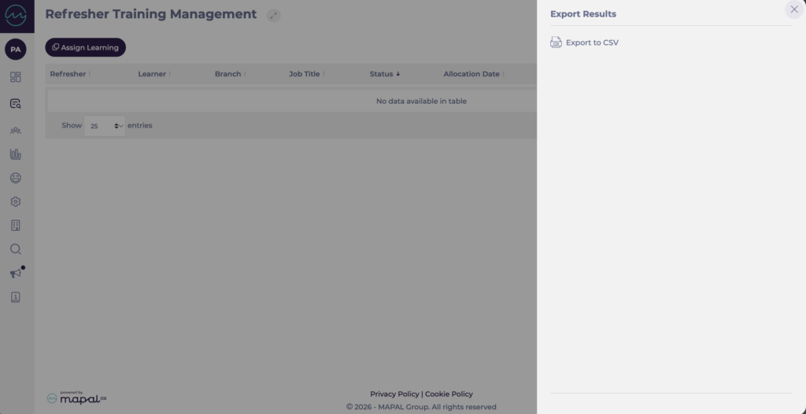Open the bar chart reports icon

pyautogui.click(x=16, y=154)
